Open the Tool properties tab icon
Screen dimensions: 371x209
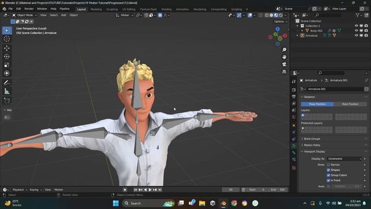(294, 81)
